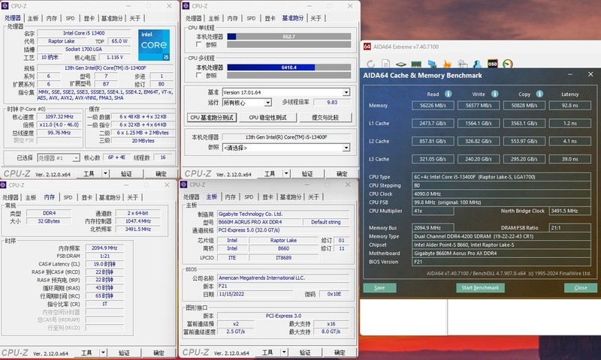Launch AIDA64 stability test flame icon
This screenshot has width=601, height=360.
tap(447, 64)
